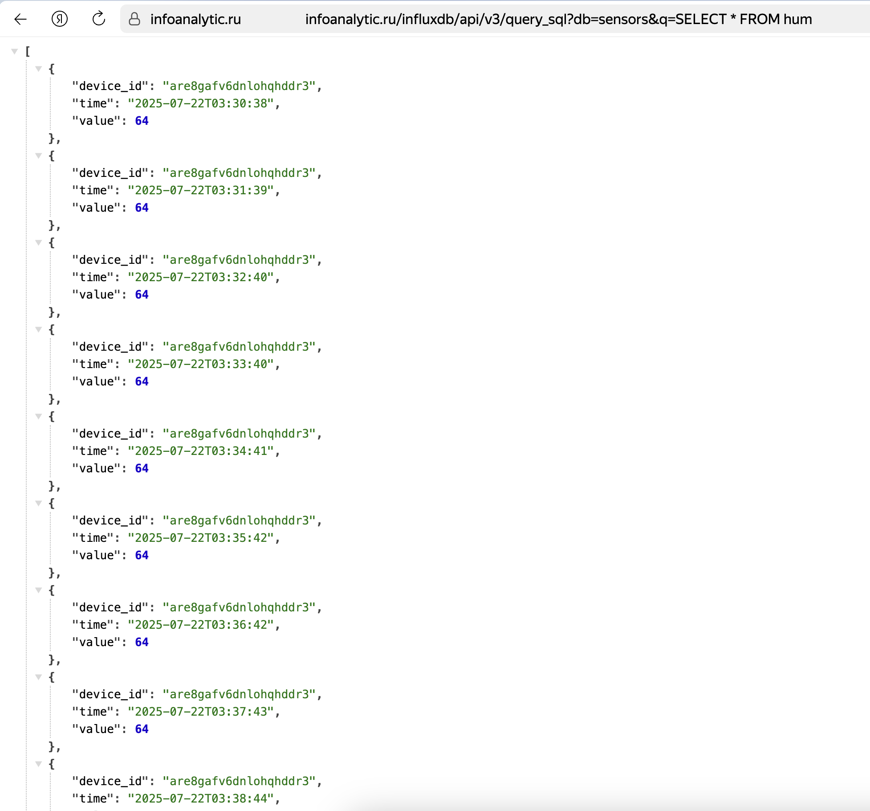
Task: Click the browser back arrow
Action: (x=20, y=19)
